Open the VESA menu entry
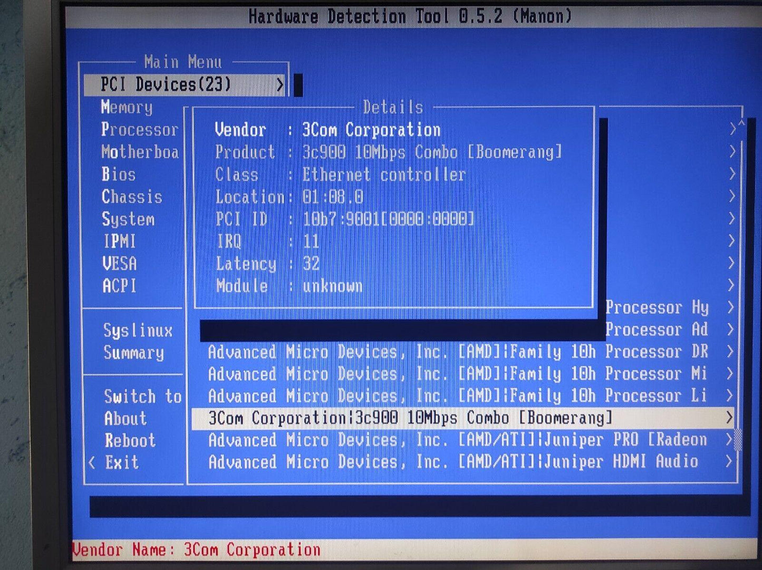 click(120, 264)
